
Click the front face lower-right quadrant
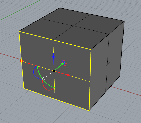coord(72,90)
